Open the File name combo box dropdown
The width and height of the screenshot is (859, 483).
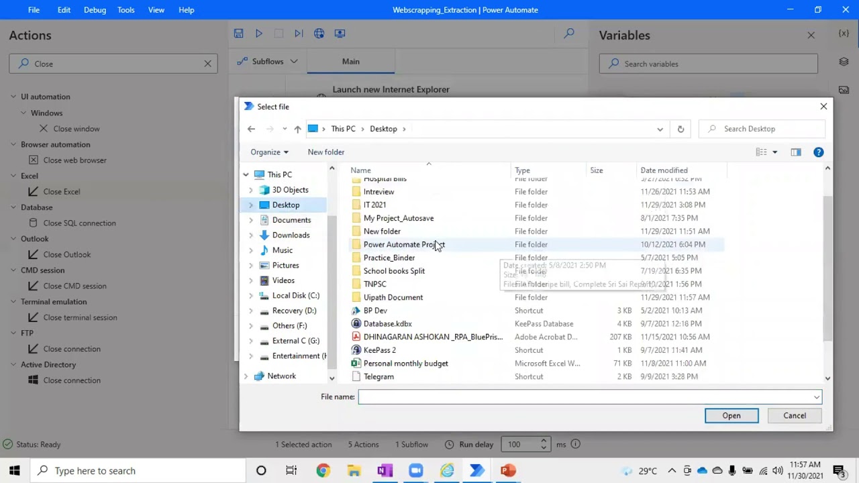[x=816, y=397]
